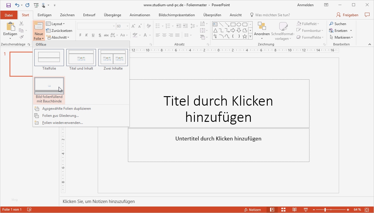Toggle italic (K) formatting

tap(87, 35)
